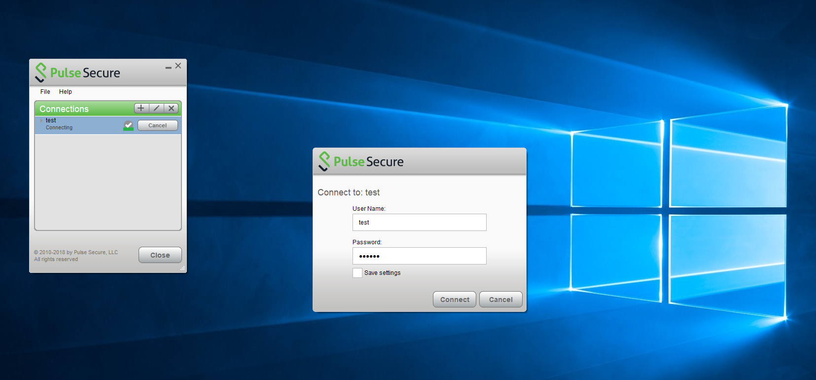Focus the Password input field
This screenshot has height=380, width=816.
coord(420,256)
